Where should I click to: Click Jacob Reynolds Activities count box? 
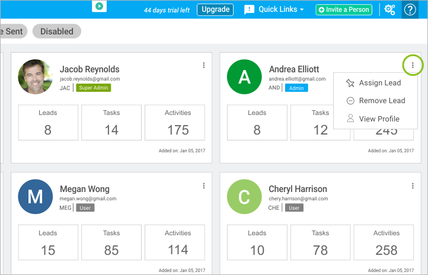pos(178,123)
